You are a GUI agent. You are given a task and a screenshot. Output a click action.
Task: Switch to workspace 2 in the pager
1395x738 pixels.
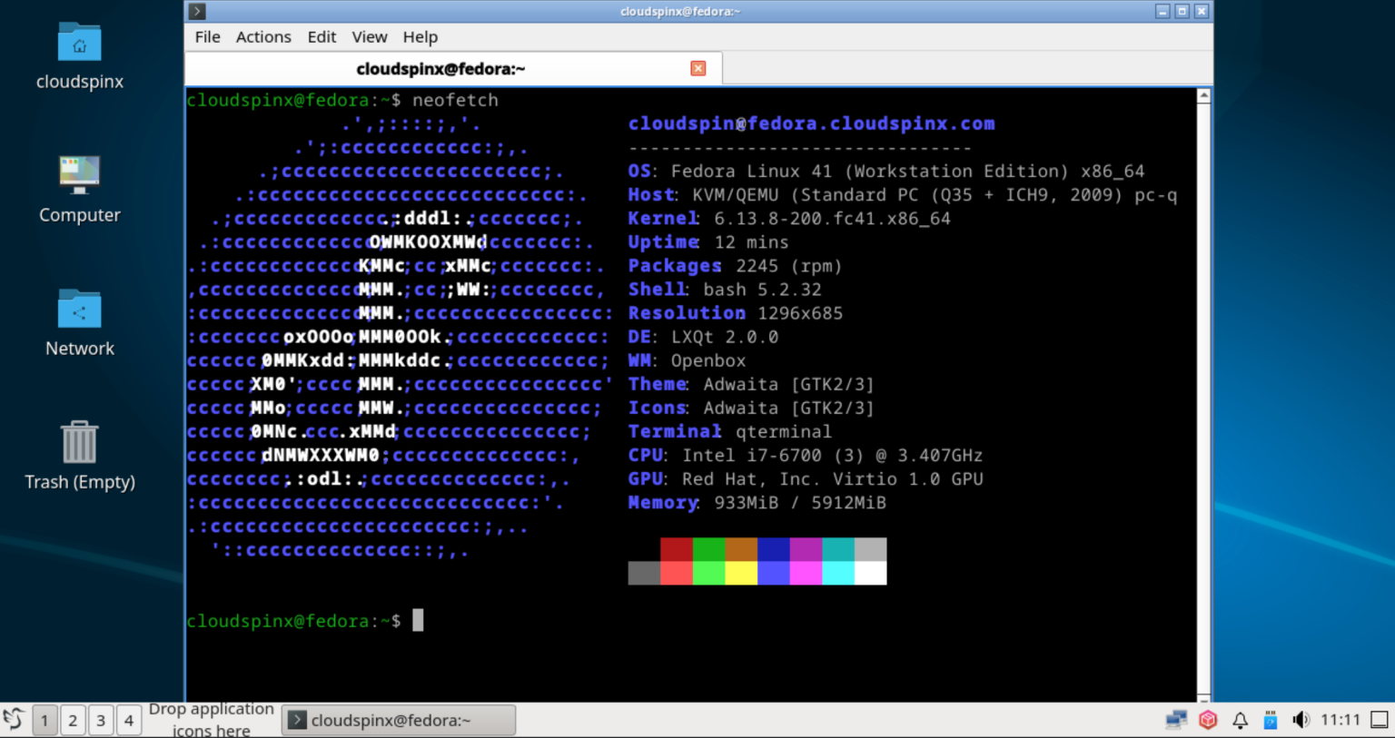[x=73, y=720]
